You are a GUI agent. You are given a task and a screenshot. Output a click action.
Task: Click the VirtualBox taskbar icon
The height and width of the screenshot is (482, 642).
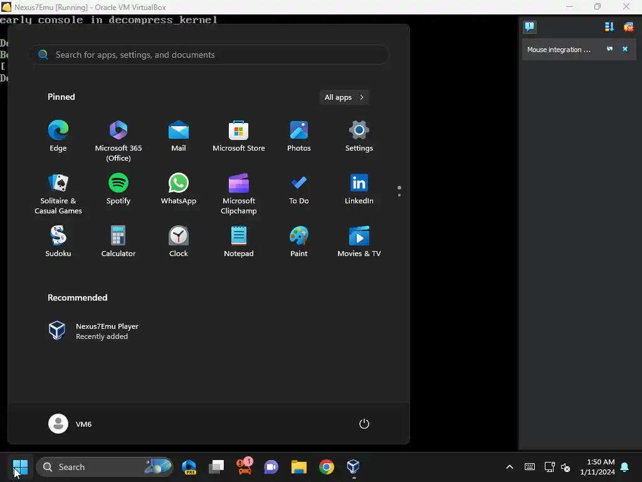(354, 467)
